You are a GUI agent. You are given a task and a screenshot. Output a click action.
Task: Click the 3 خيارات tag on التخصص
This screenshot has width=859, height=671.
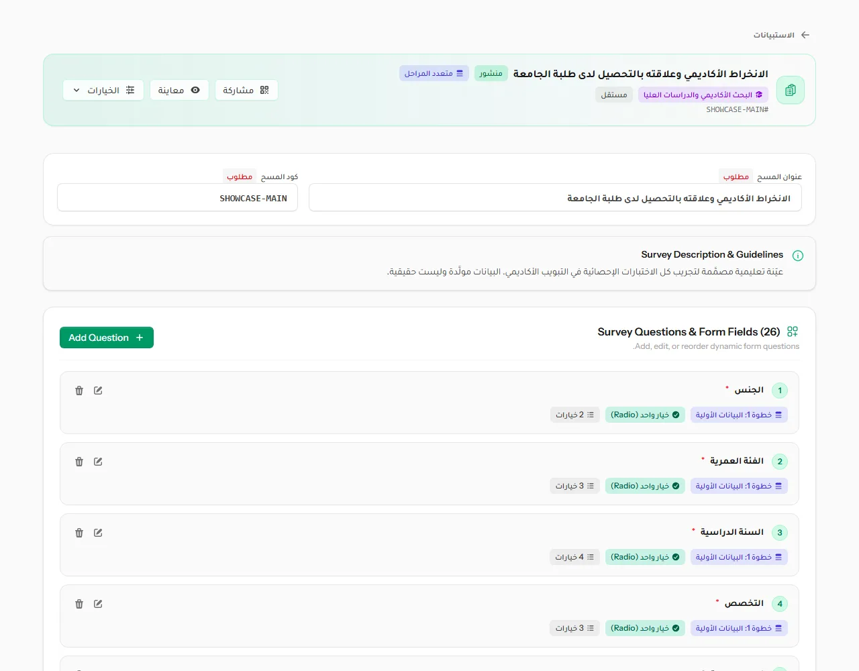click(574, 628)
